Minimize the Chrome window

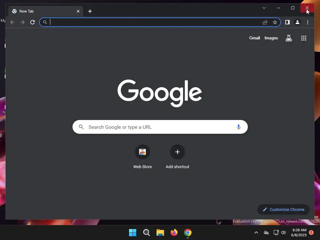click(278, 8)
